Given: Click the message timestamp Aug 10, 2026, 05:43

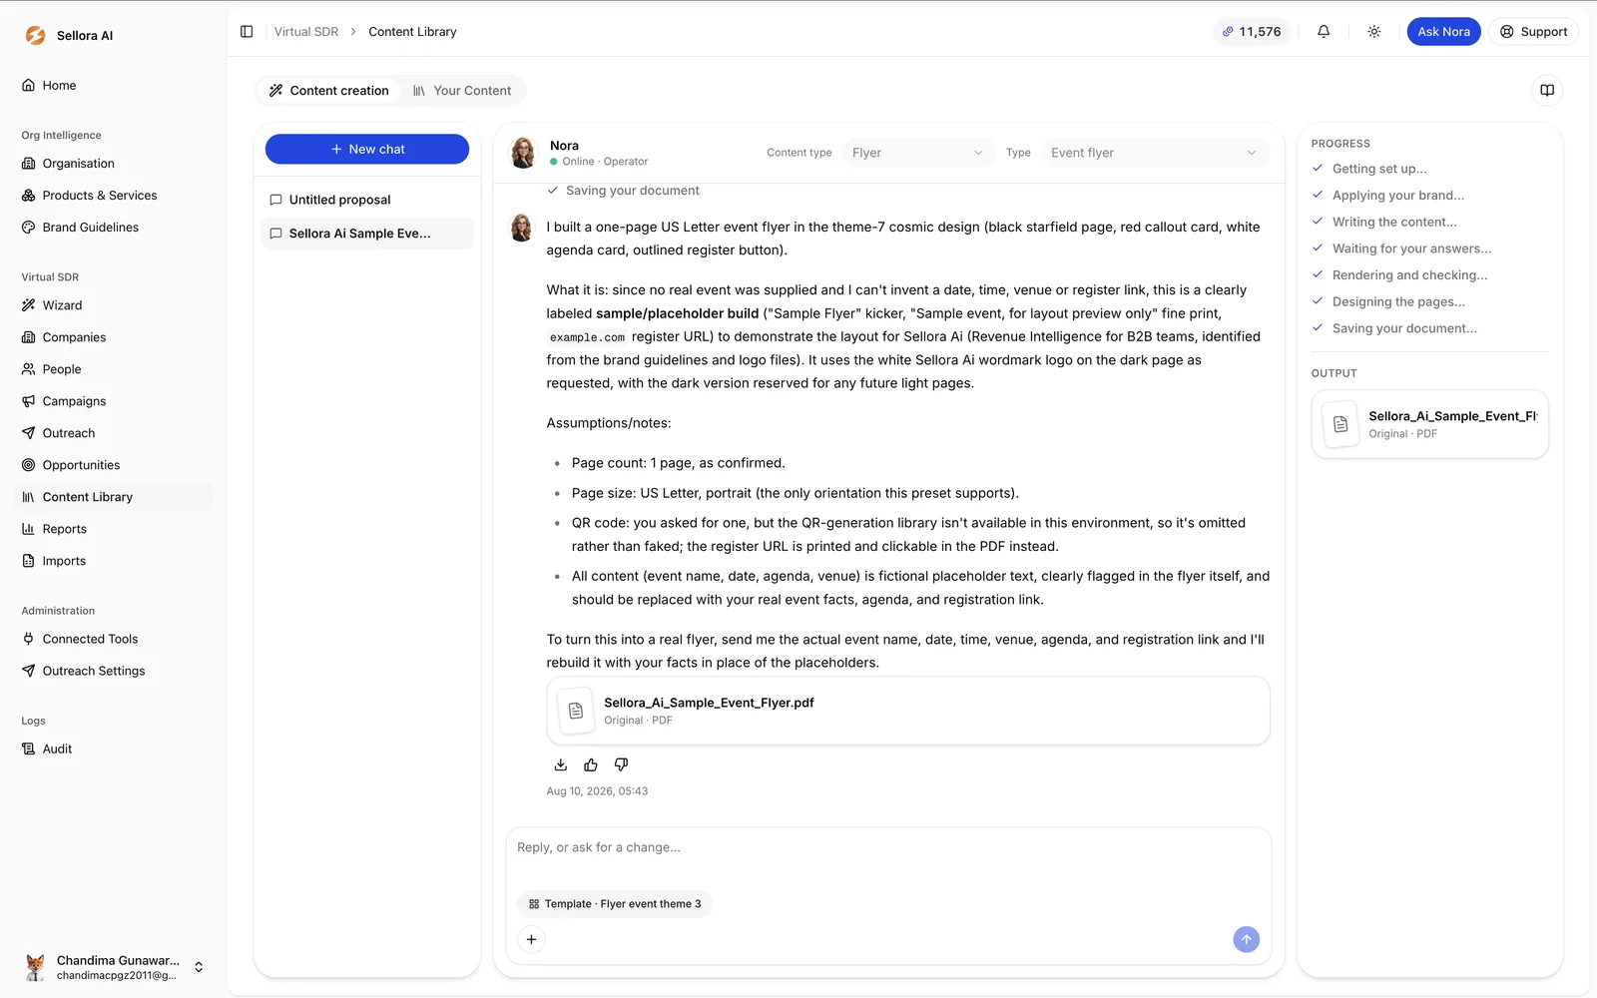Looking at the screenshot, I should pos(597,791).
